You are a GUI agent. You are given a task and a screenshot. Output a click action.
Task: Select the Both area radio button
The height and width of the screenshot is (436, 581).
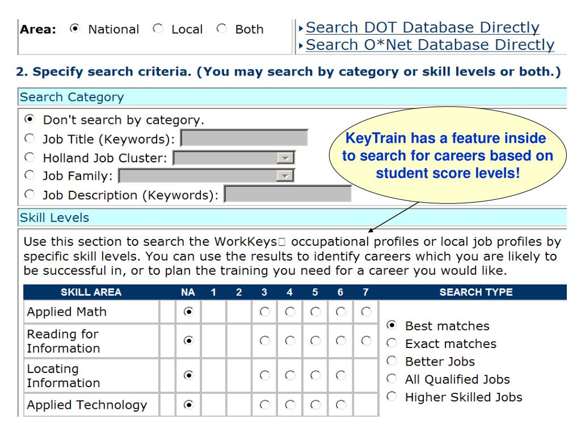[x=222, y=28]
